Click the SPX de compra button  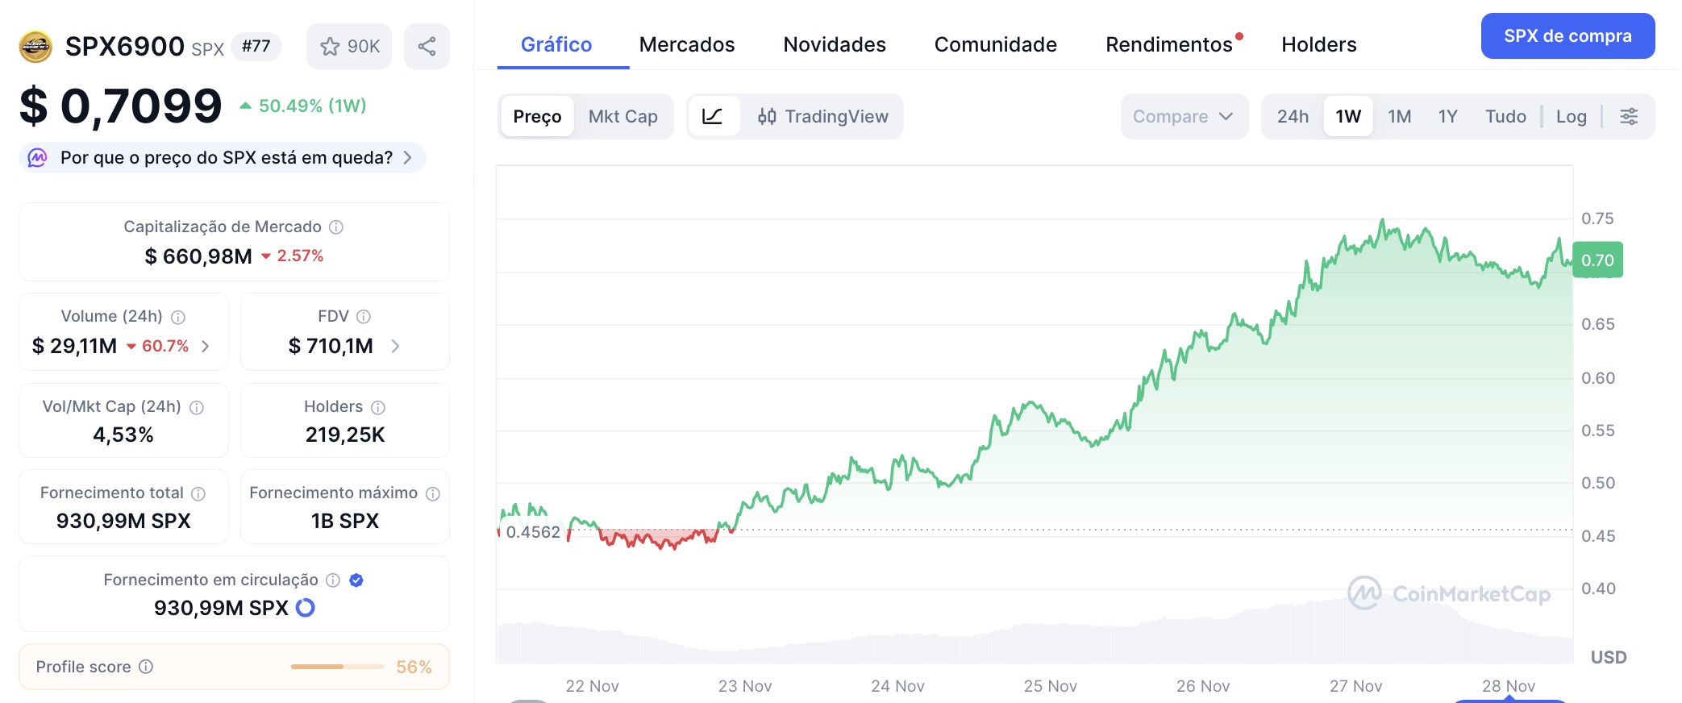1567,35
